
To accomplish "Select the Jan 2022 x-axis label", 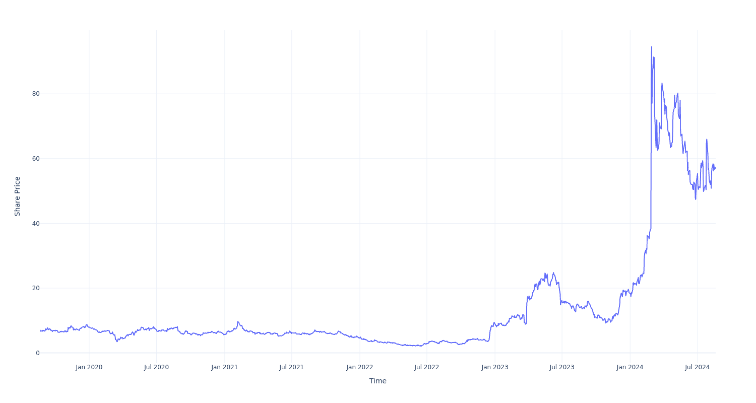I will tap(359, 367).
